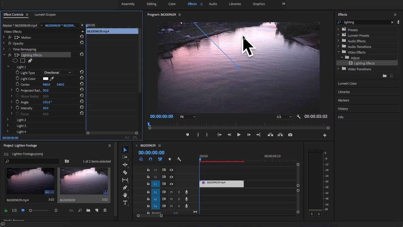Select the 862009639.mp4 clip in timeline

(x=222, y=184)
